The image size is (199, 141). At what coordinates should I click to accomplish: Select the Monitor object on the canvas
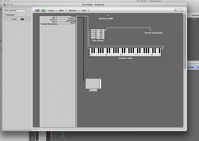(92, 84)
